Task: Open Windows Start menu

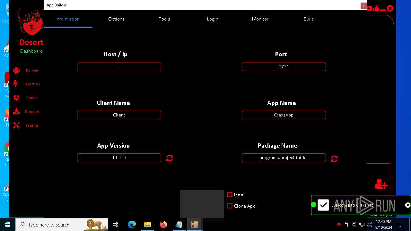Action: [8, 225]
